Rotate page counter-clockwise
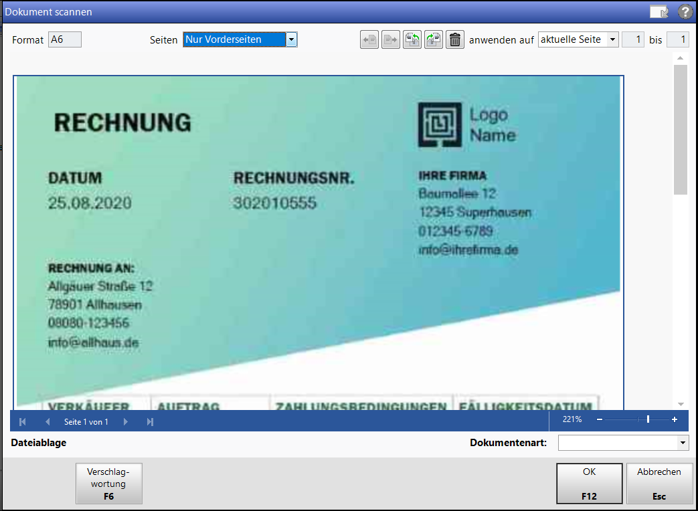The image size is (698, 511). point(412,40)
